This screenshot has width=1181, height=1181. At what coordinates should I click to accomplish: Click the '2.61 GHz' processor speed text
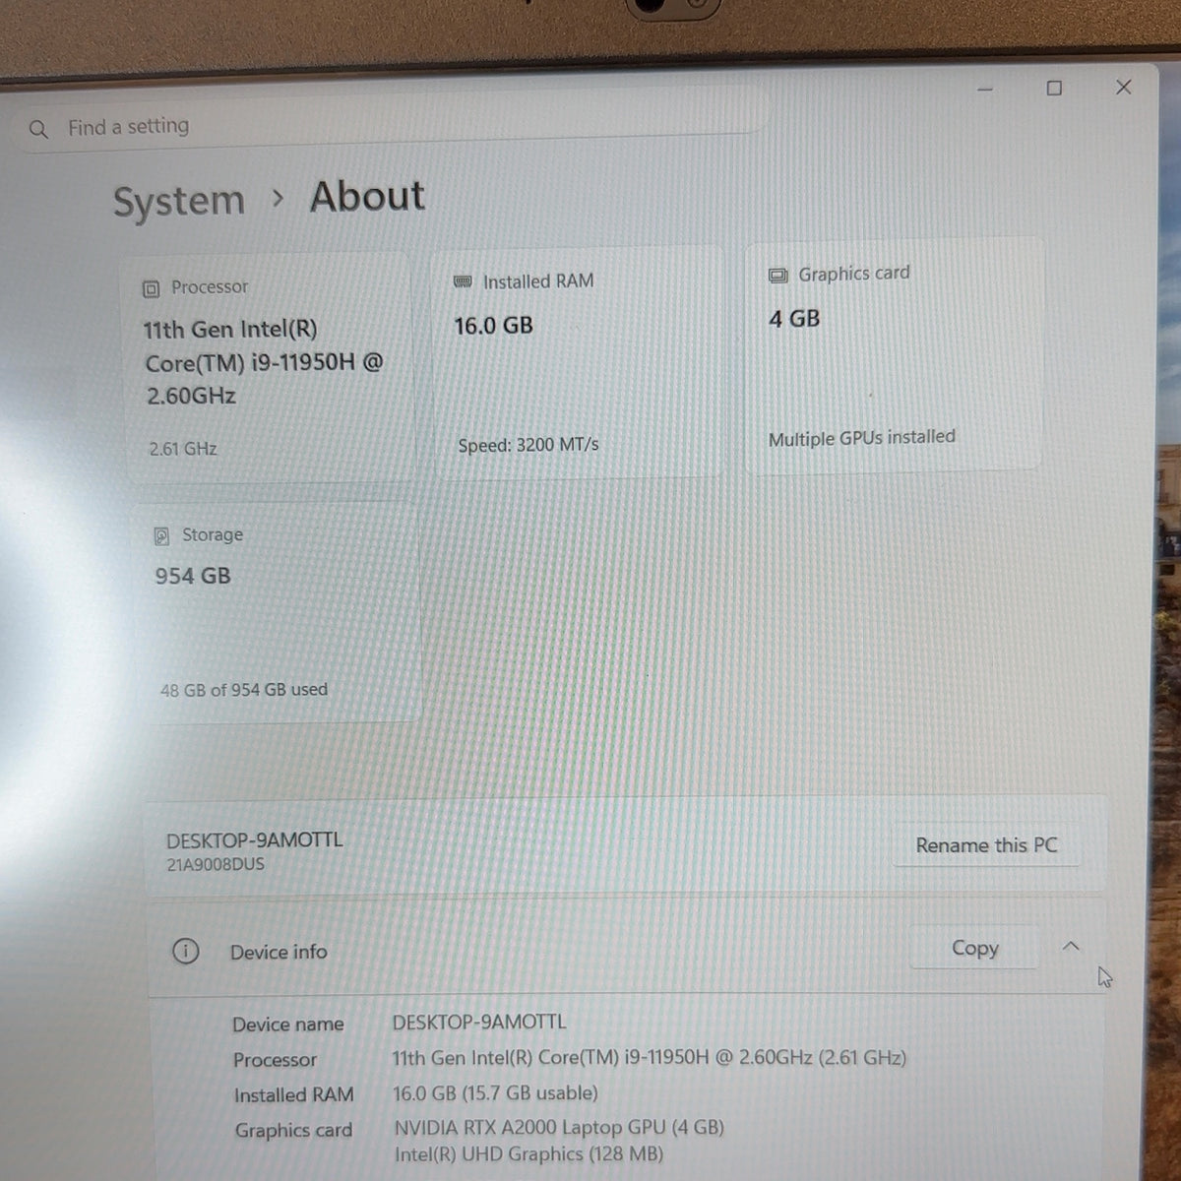[183, 449]
